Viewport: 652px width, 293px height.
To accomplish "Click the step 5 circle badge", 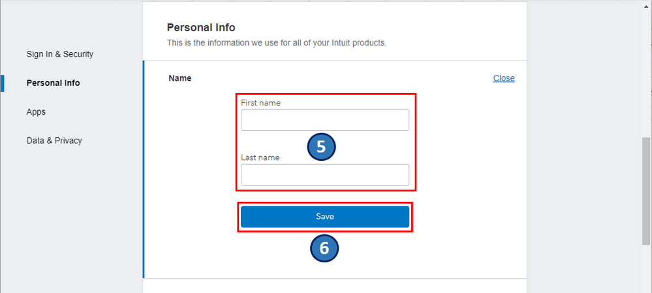I will (x=321, y=146).
